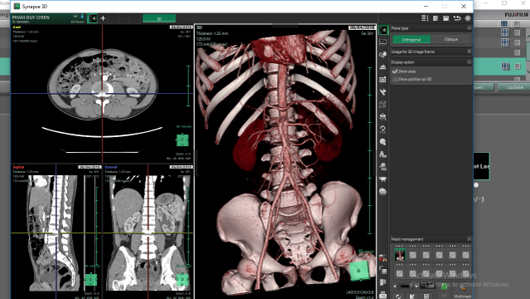Select the Oblique plane type
This screenshot has width=530, height=299.
click(x=450, y=39)
